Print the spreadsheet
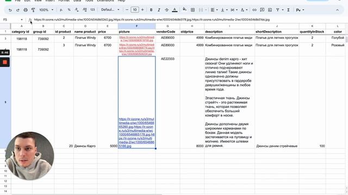The image size is (348, 195). (26, 10)
